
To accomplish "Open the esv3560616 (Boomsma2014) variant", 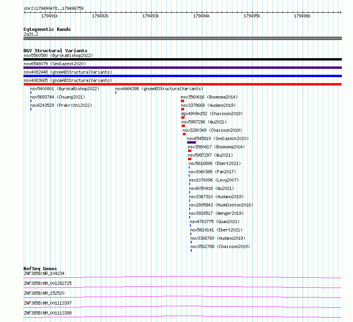I will [209, 97].
